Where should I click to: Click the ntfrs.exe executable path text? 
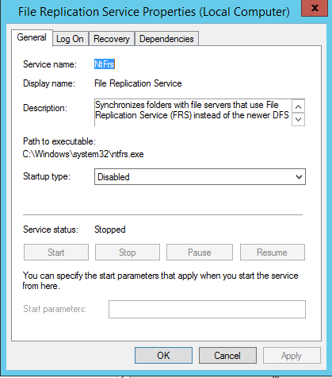tap(83, 154)
